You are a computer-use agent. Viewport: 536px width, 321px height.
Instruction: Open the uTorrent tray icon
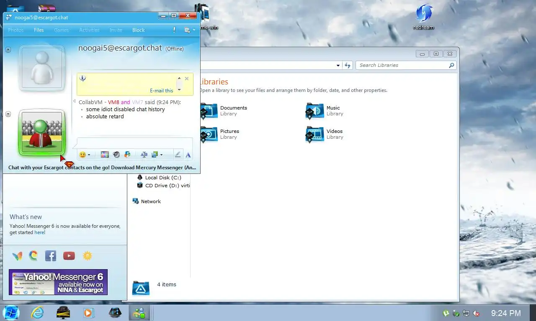pyautogui.click(x=446, y=313)
